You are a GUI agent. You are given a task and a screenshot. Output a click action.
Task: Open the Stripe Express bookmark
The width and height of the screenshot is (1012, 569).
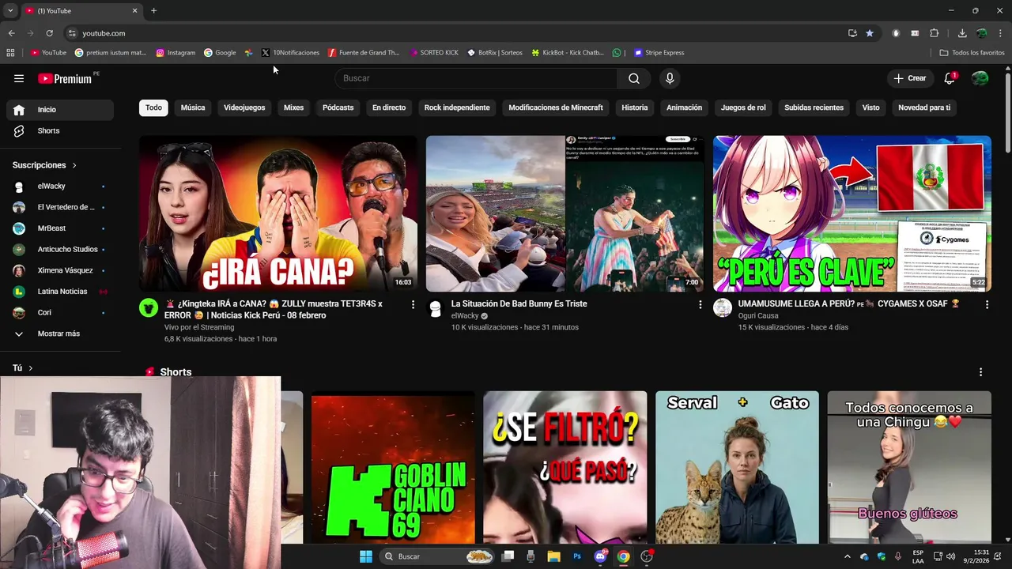point(659,53)
